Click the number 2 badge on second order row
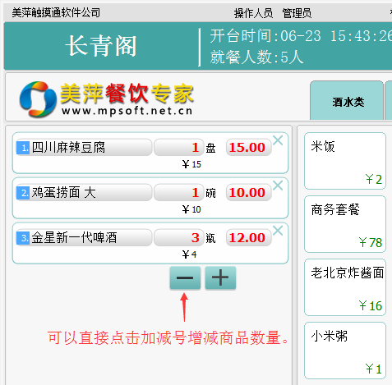The width and height of the screenshot is (392, 385). [23, 193]
